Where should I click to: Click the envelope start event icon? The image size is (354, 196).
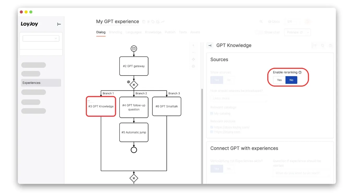pos(134,49)
